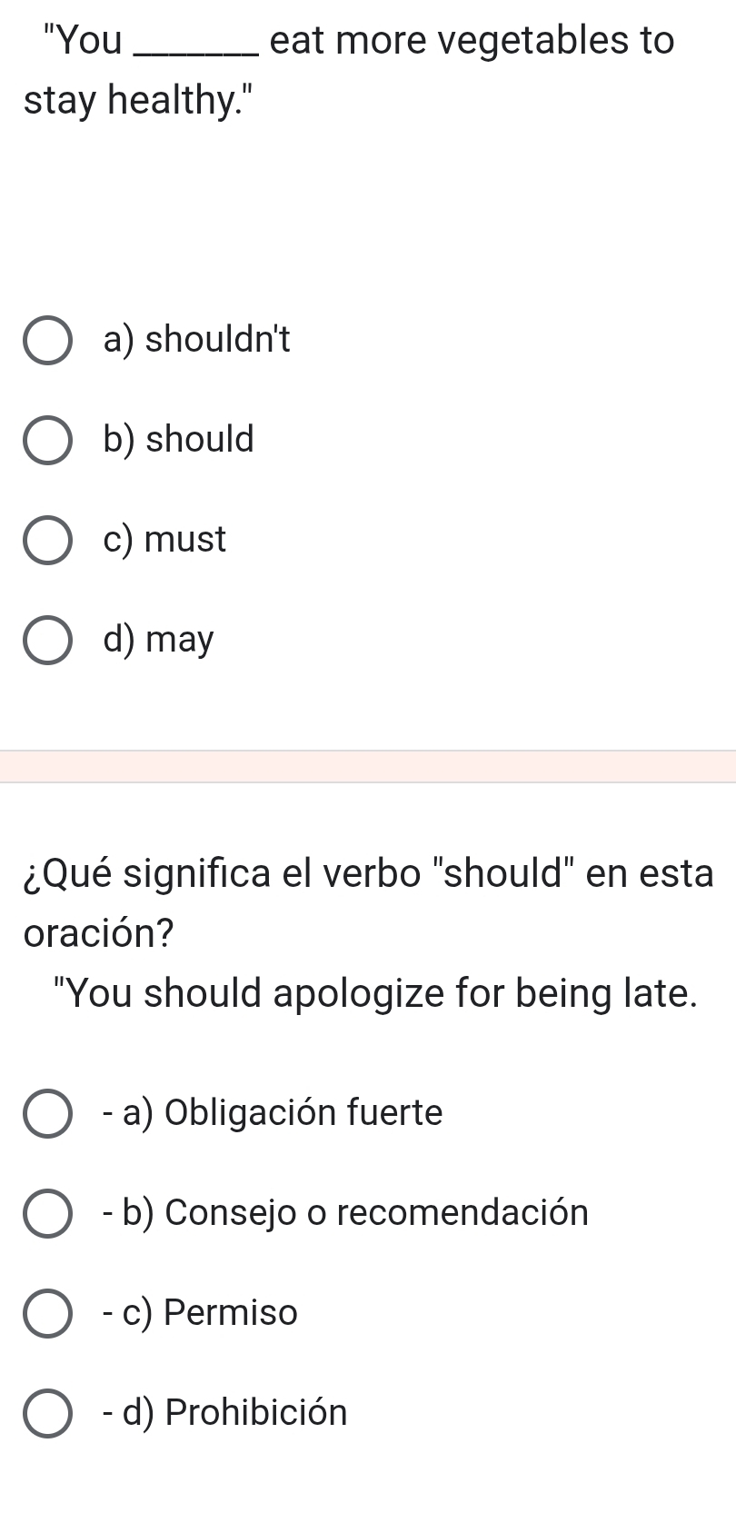Select the "Obligación fuerte" radio button
The height and width of the screenshot is (1513, 736).
tap(47, 1114)
